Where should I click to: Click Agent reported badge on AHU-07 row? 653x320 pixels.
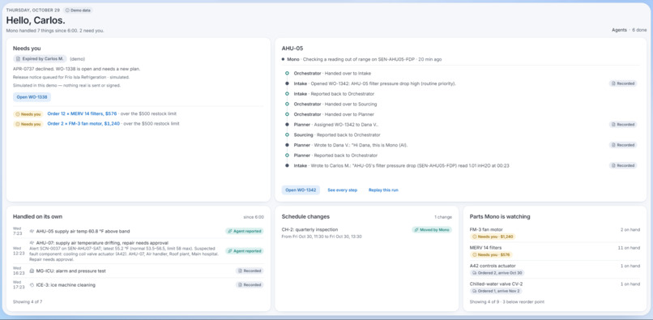pos(245,251)
